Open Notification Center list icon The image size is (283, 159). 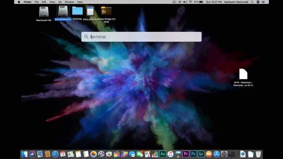tap(264, 2)
